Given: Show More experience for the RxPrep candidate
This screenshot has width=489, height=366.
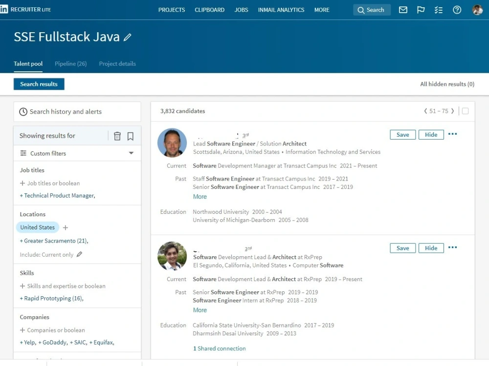Looking at the screenshot, I should click(200, 310).
